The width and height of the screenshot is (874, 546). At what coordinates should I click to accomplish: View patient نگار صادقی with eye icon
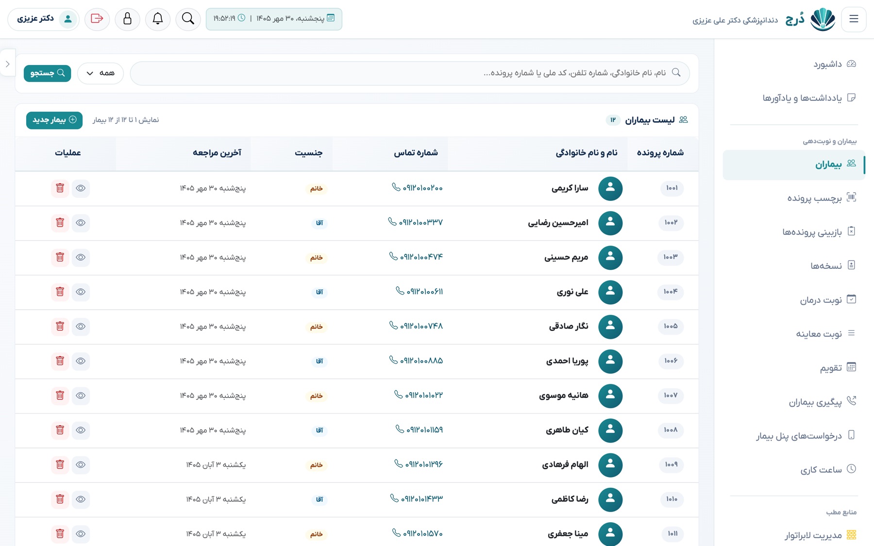(x=81, y=327)
